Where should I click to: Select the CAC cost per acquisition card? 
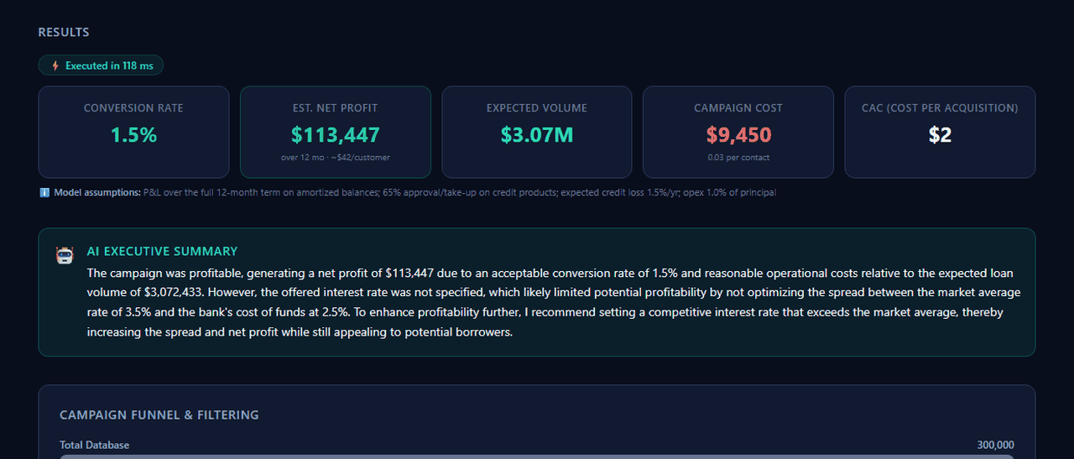coord(940,132)
